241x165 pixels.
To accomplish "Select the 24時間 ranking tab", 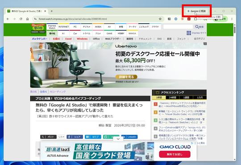I will 172,98.
